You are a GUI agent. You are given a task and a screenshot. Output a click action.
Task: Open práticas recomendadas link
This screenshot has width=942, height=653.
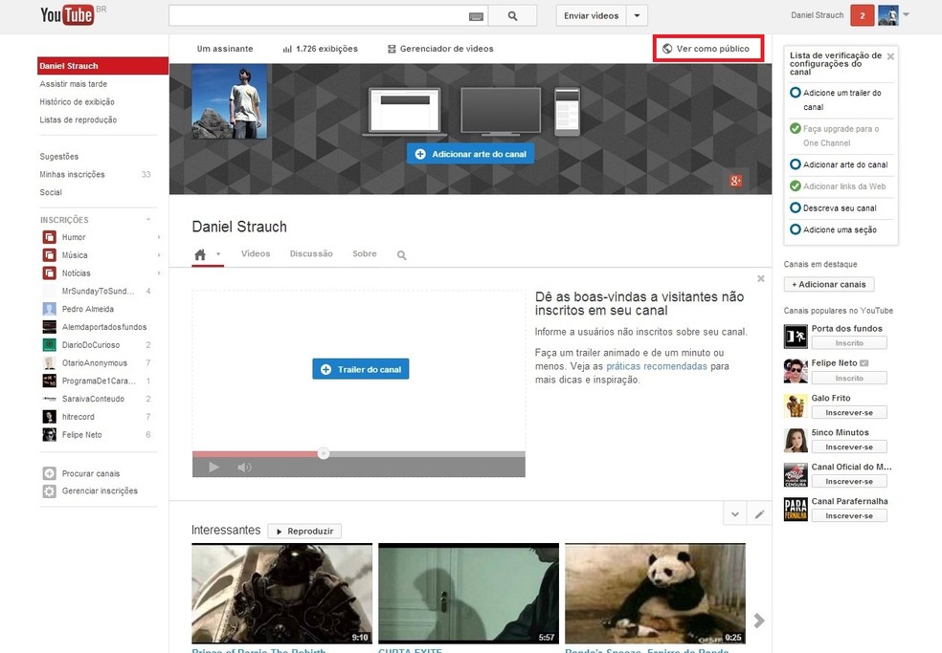click(x=656, y=366)
